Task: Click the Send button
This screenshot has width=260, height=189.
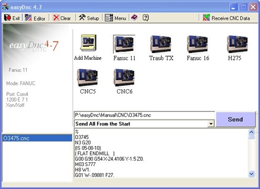Action: click(x=235, y=119)
